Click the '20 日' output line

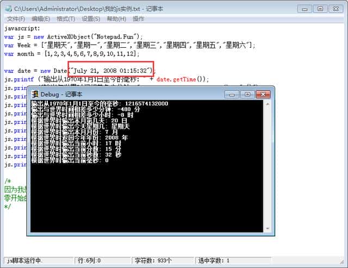(79, 121)
